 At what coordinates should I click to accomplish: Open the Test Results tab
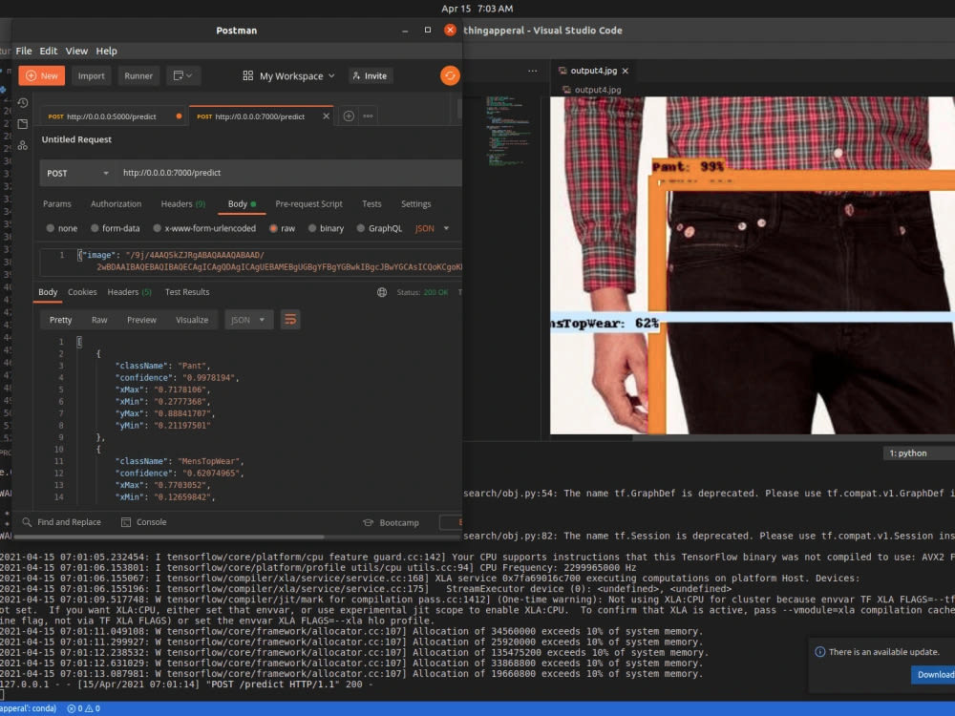[x=187, y=292]
